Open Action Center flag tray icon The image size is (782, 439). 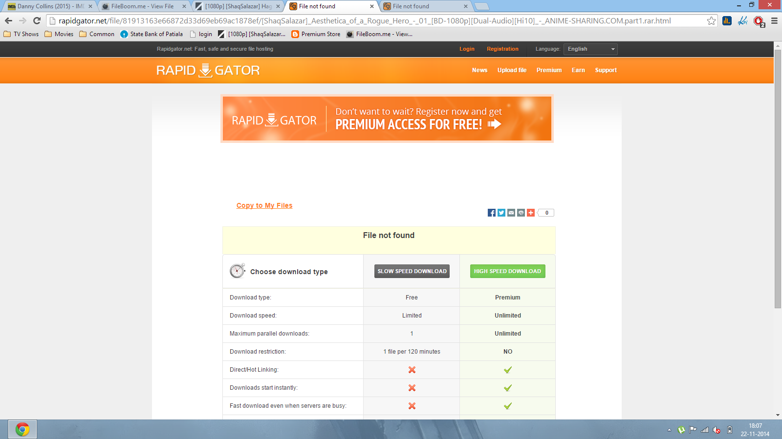tap(693, 430)
